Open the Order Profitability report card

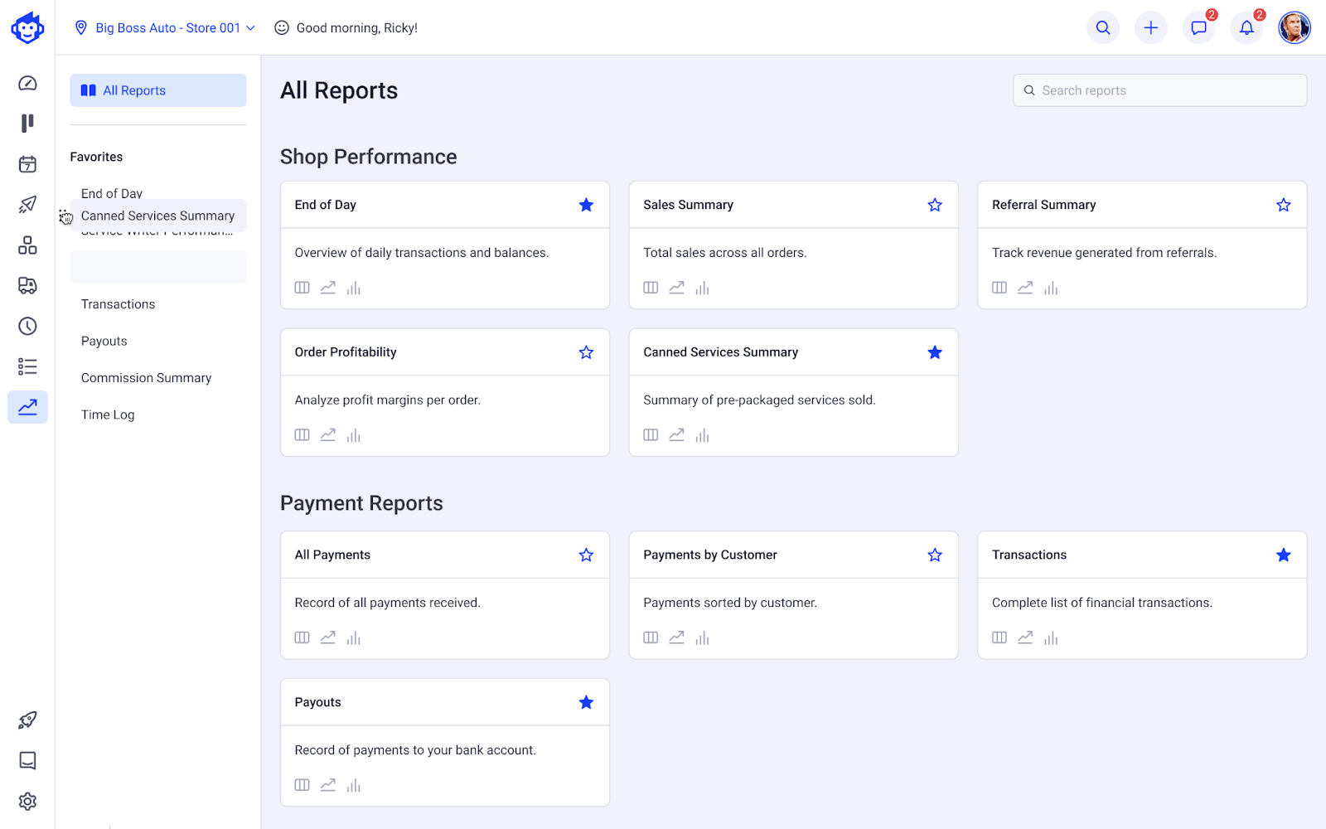(x=445, y=392)
